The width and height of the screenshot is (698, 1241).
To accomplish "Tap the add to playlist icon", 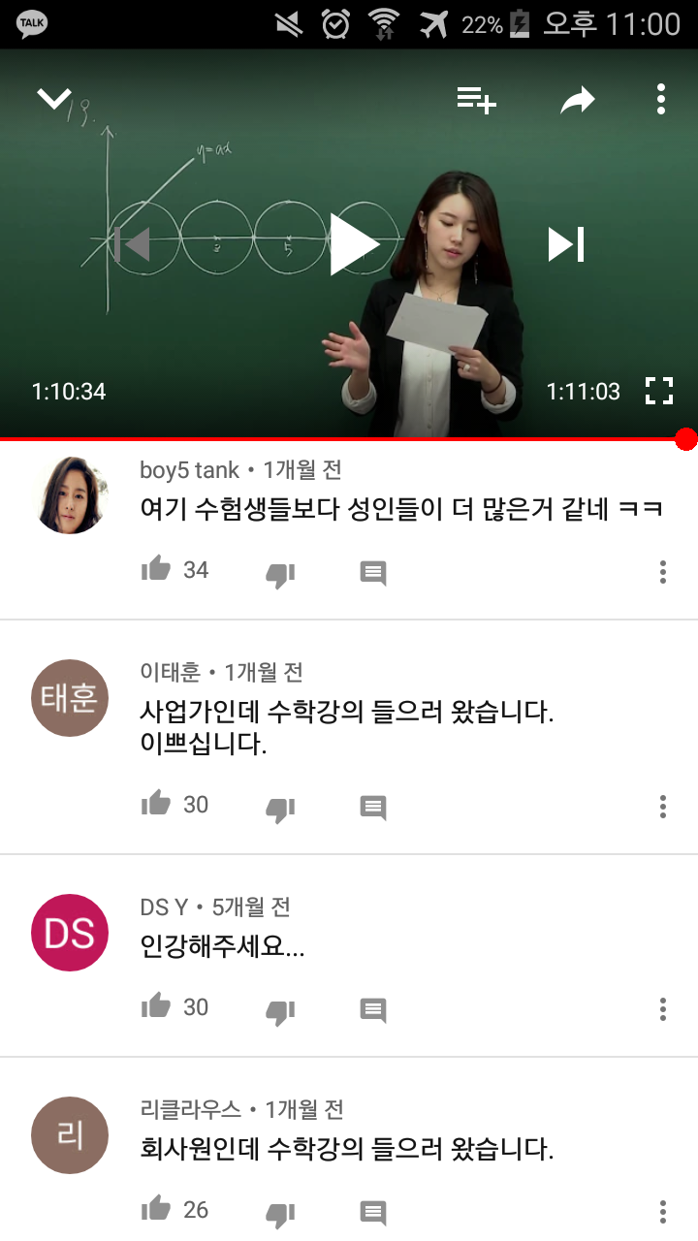I will tap(476, 99).
